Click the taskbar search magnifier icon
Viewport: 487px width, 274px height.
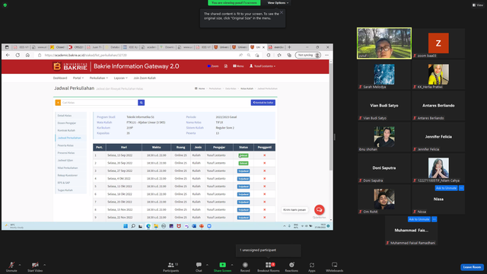coord(133,226)
